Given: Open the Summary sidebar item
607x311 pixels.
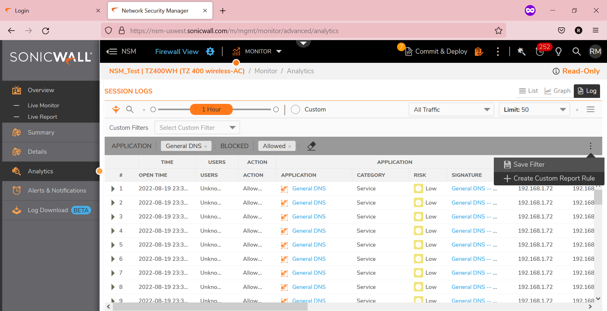Looking at the screenshot, I should click(x=51, y=133).
